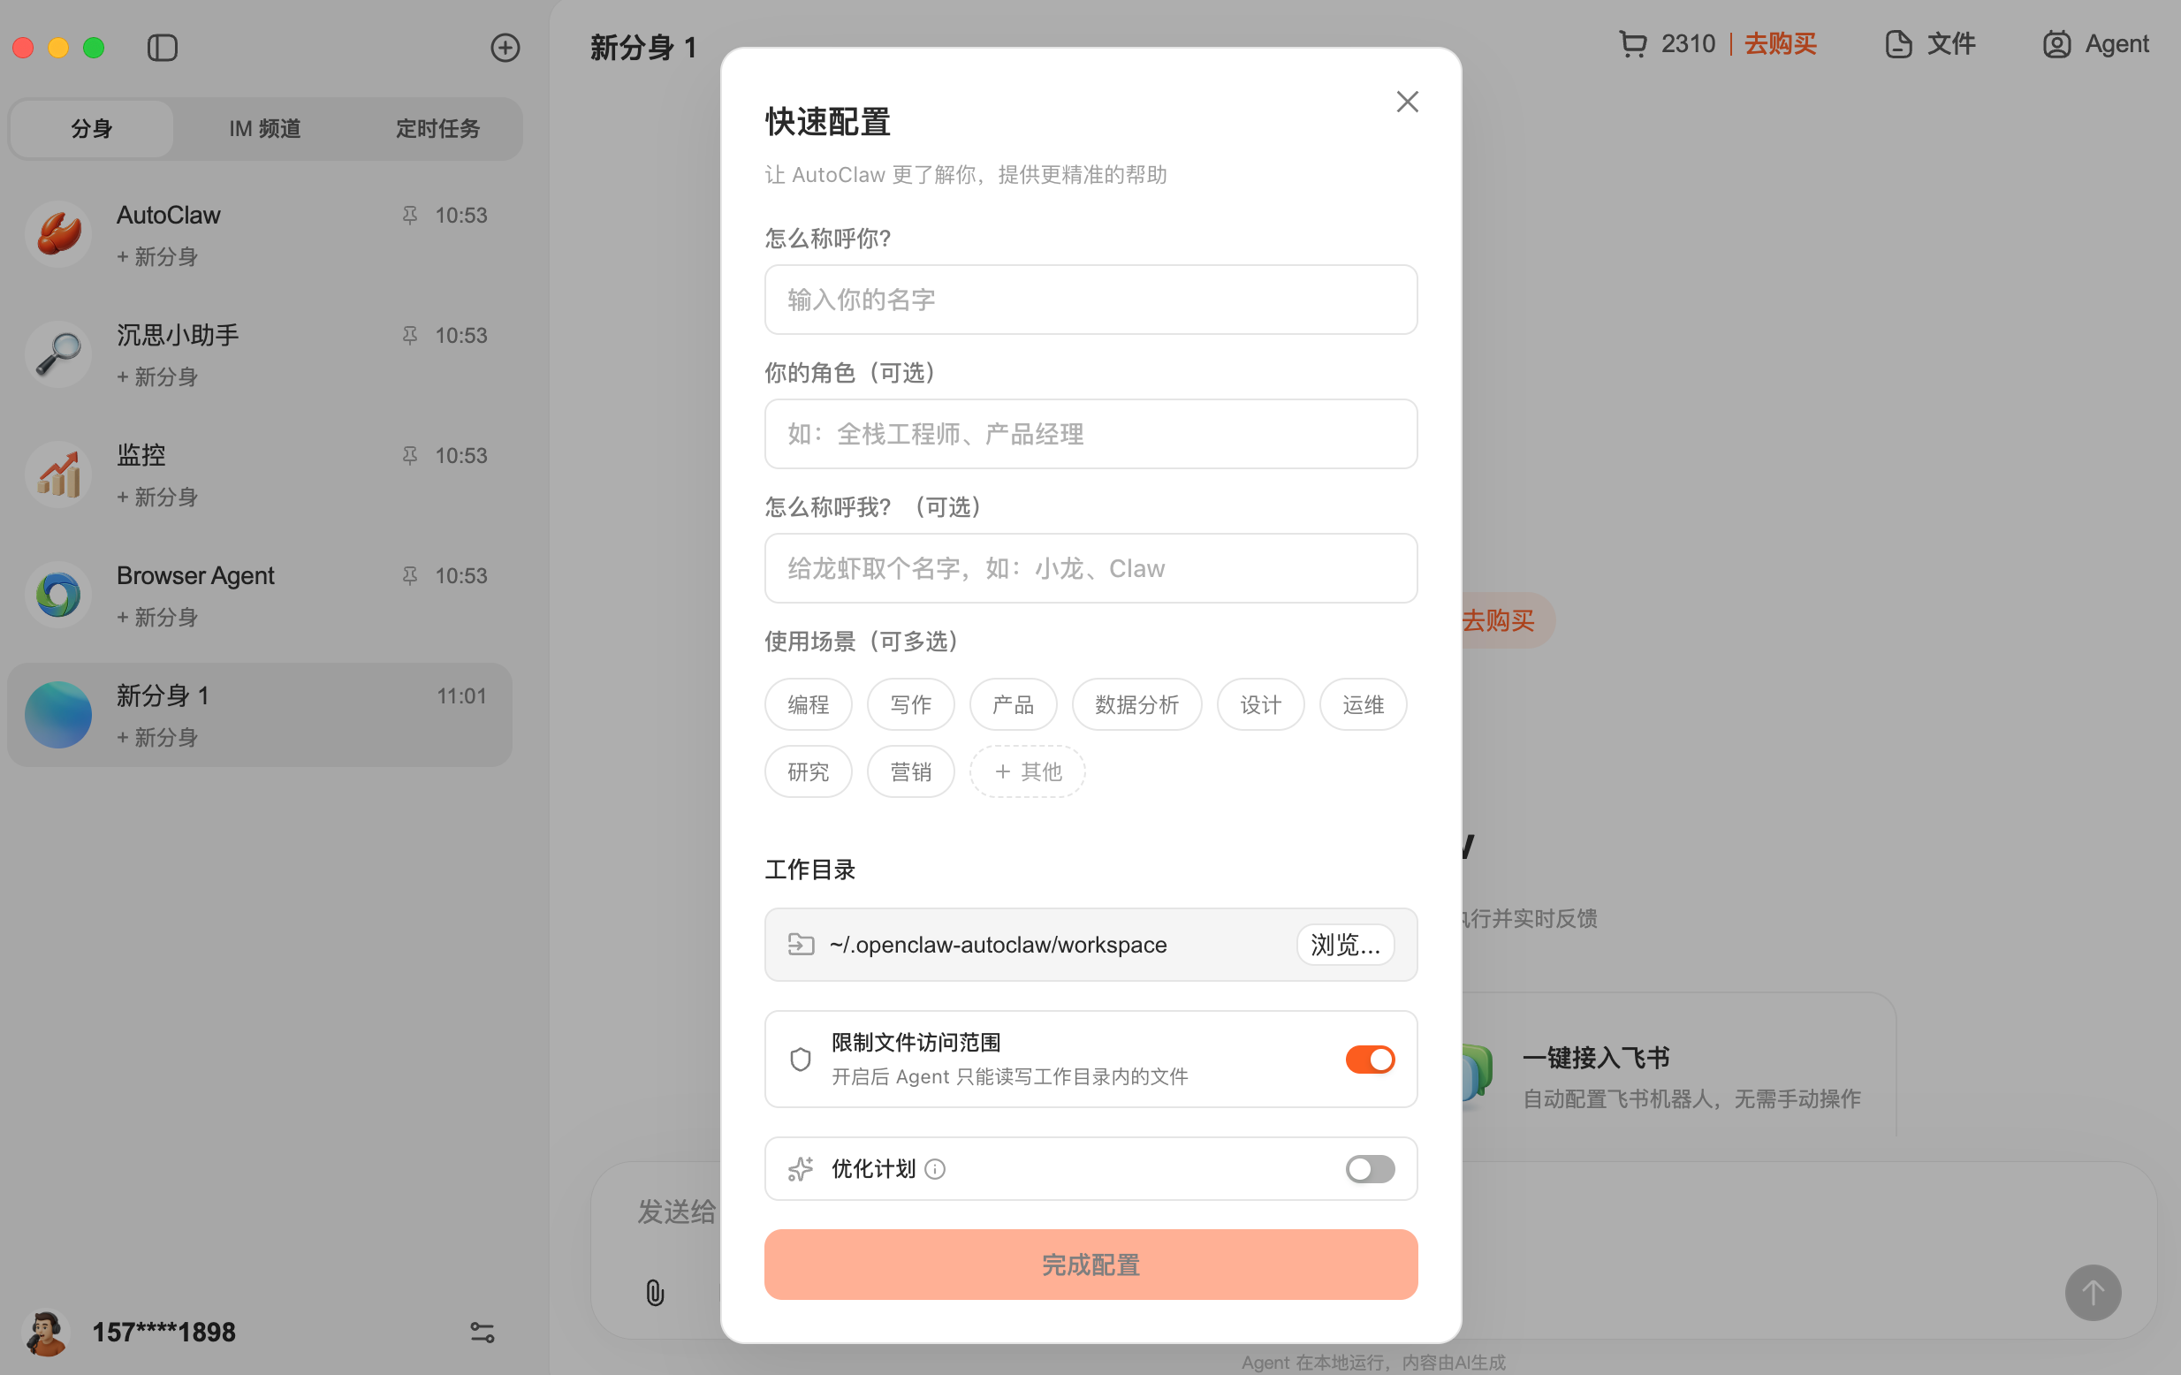Enable the 优化计划 switch

1370,1169
